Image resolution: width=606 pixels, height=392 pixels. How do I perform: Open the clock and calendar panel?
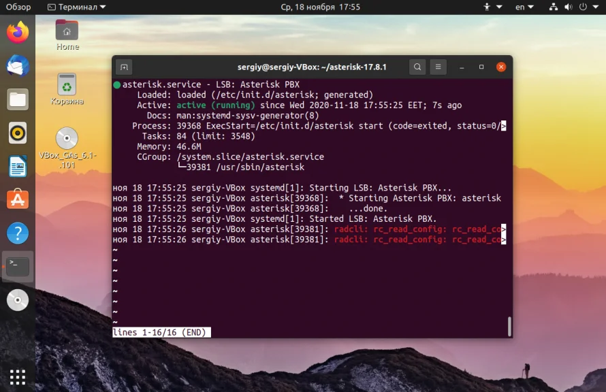pyautogui.click(x=321, y=7)
